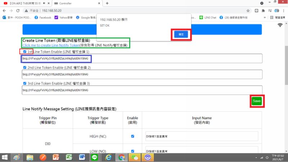
Task: Open LINE app from the taskbar
Action: [x=95, y=157]
